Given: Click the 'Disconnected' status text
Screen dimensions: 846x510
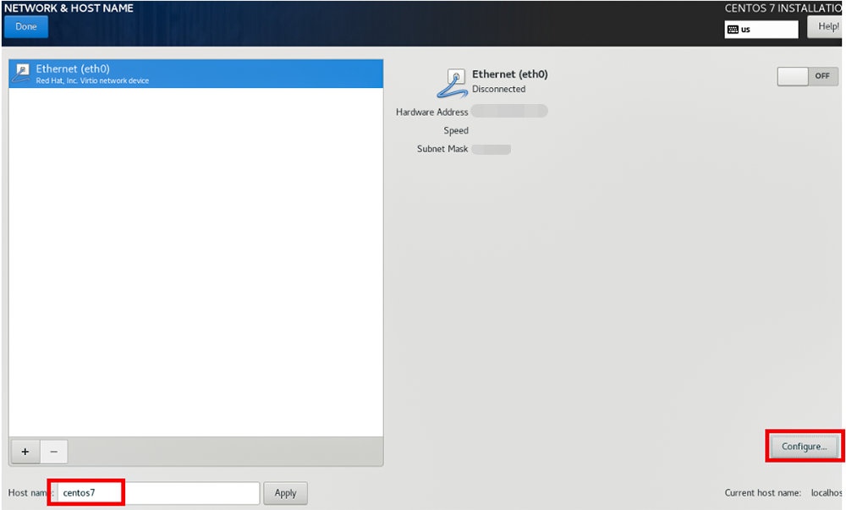Looking at the screenshot, I should click(498, 89).
